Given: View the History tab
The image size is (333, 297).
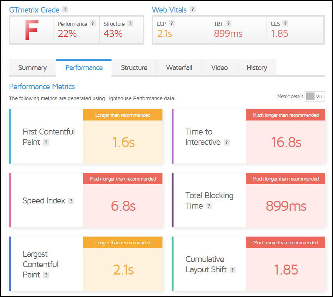Looking at the screenshot, I should click(257, 68).
